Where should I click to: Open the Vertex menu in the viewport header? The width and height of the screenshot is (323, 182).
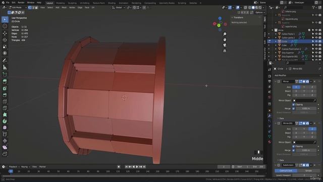pyautogui.click(x=72, y=8)
